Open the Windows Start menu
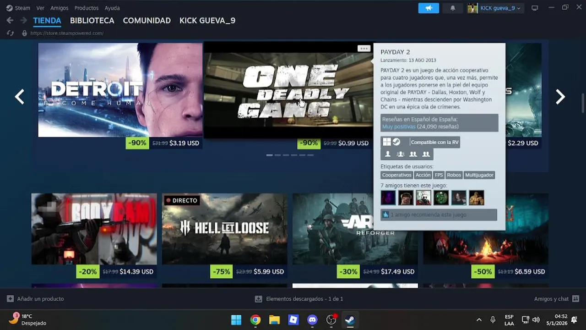Screen dimensions: 586x330 pos(236,319)
